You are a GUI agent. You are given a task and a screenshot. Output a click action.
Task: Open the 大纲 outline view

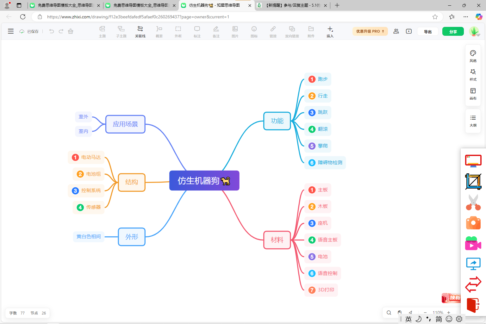(473, 121)
